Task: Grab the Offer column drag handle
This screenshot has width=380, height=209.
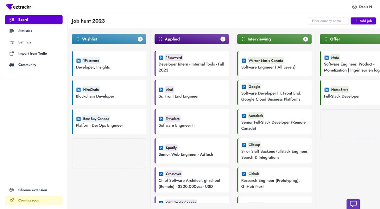Action: [326, 39]
